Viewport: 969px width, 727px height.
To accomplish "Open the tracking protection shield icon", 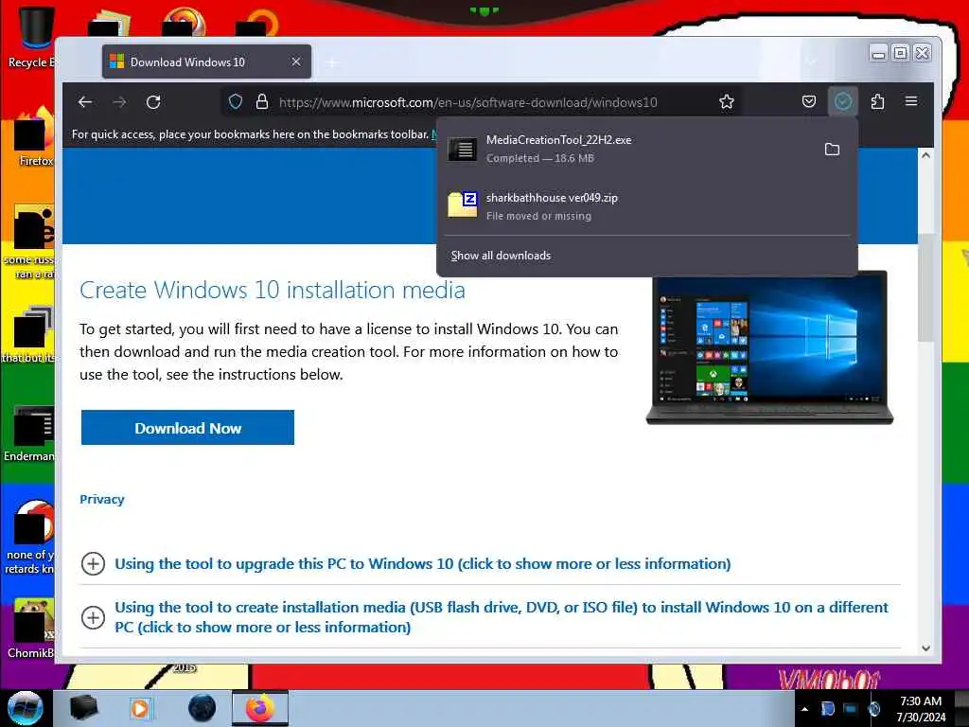I will point(236,102).
